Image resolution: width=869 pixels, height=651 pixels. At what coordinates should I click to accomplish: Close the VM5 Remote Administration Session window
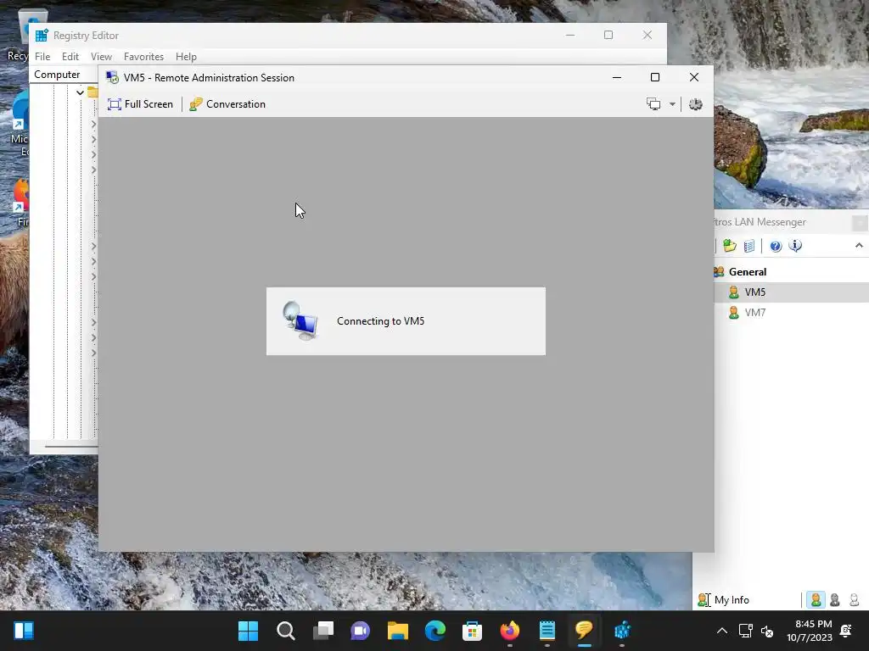click(x=694, y=77)
